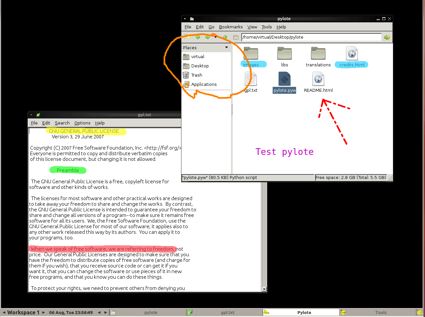Click the Back navigation arrow
Image resolution: width=425 pixels, height=317 pixels.
198,37
